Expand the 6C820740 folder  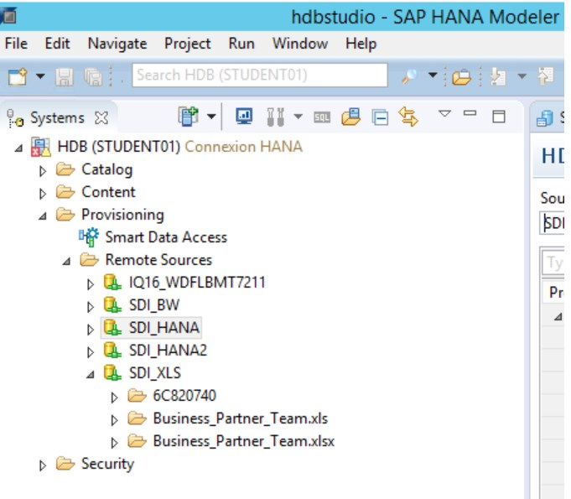click(x=114, y=398)
